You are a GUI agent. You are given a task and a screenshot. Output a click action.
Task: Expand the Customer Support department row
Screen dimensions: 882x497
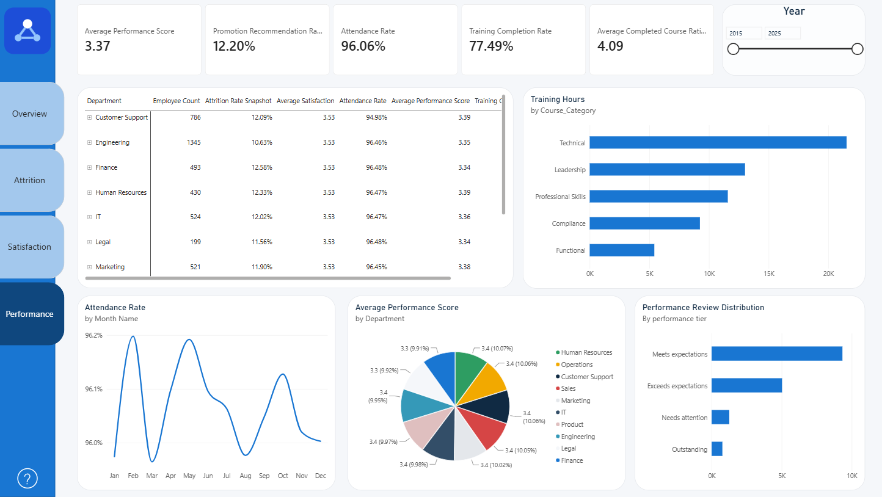click(x=89, y=117)
